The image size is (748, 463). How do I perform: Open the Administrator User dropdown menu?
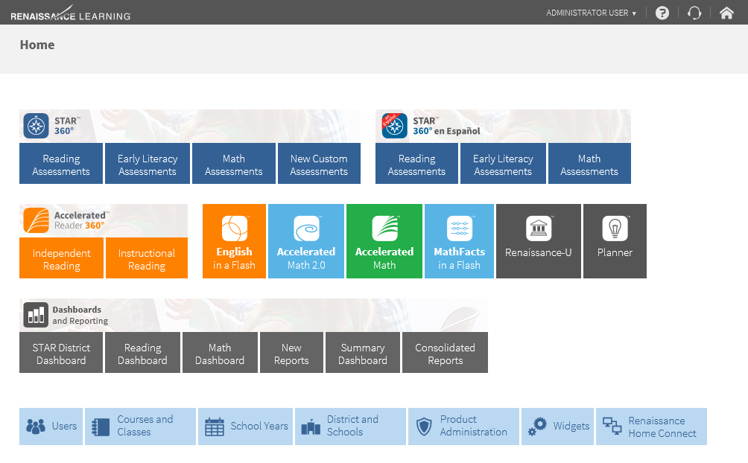click(x=591, y=13)
